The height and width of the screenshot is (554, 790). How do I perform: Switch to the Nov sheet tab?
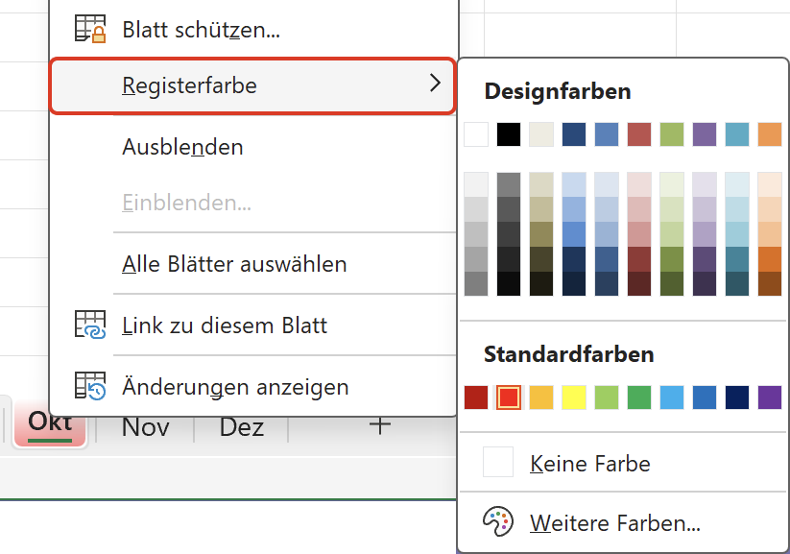[x=146, y=427]
